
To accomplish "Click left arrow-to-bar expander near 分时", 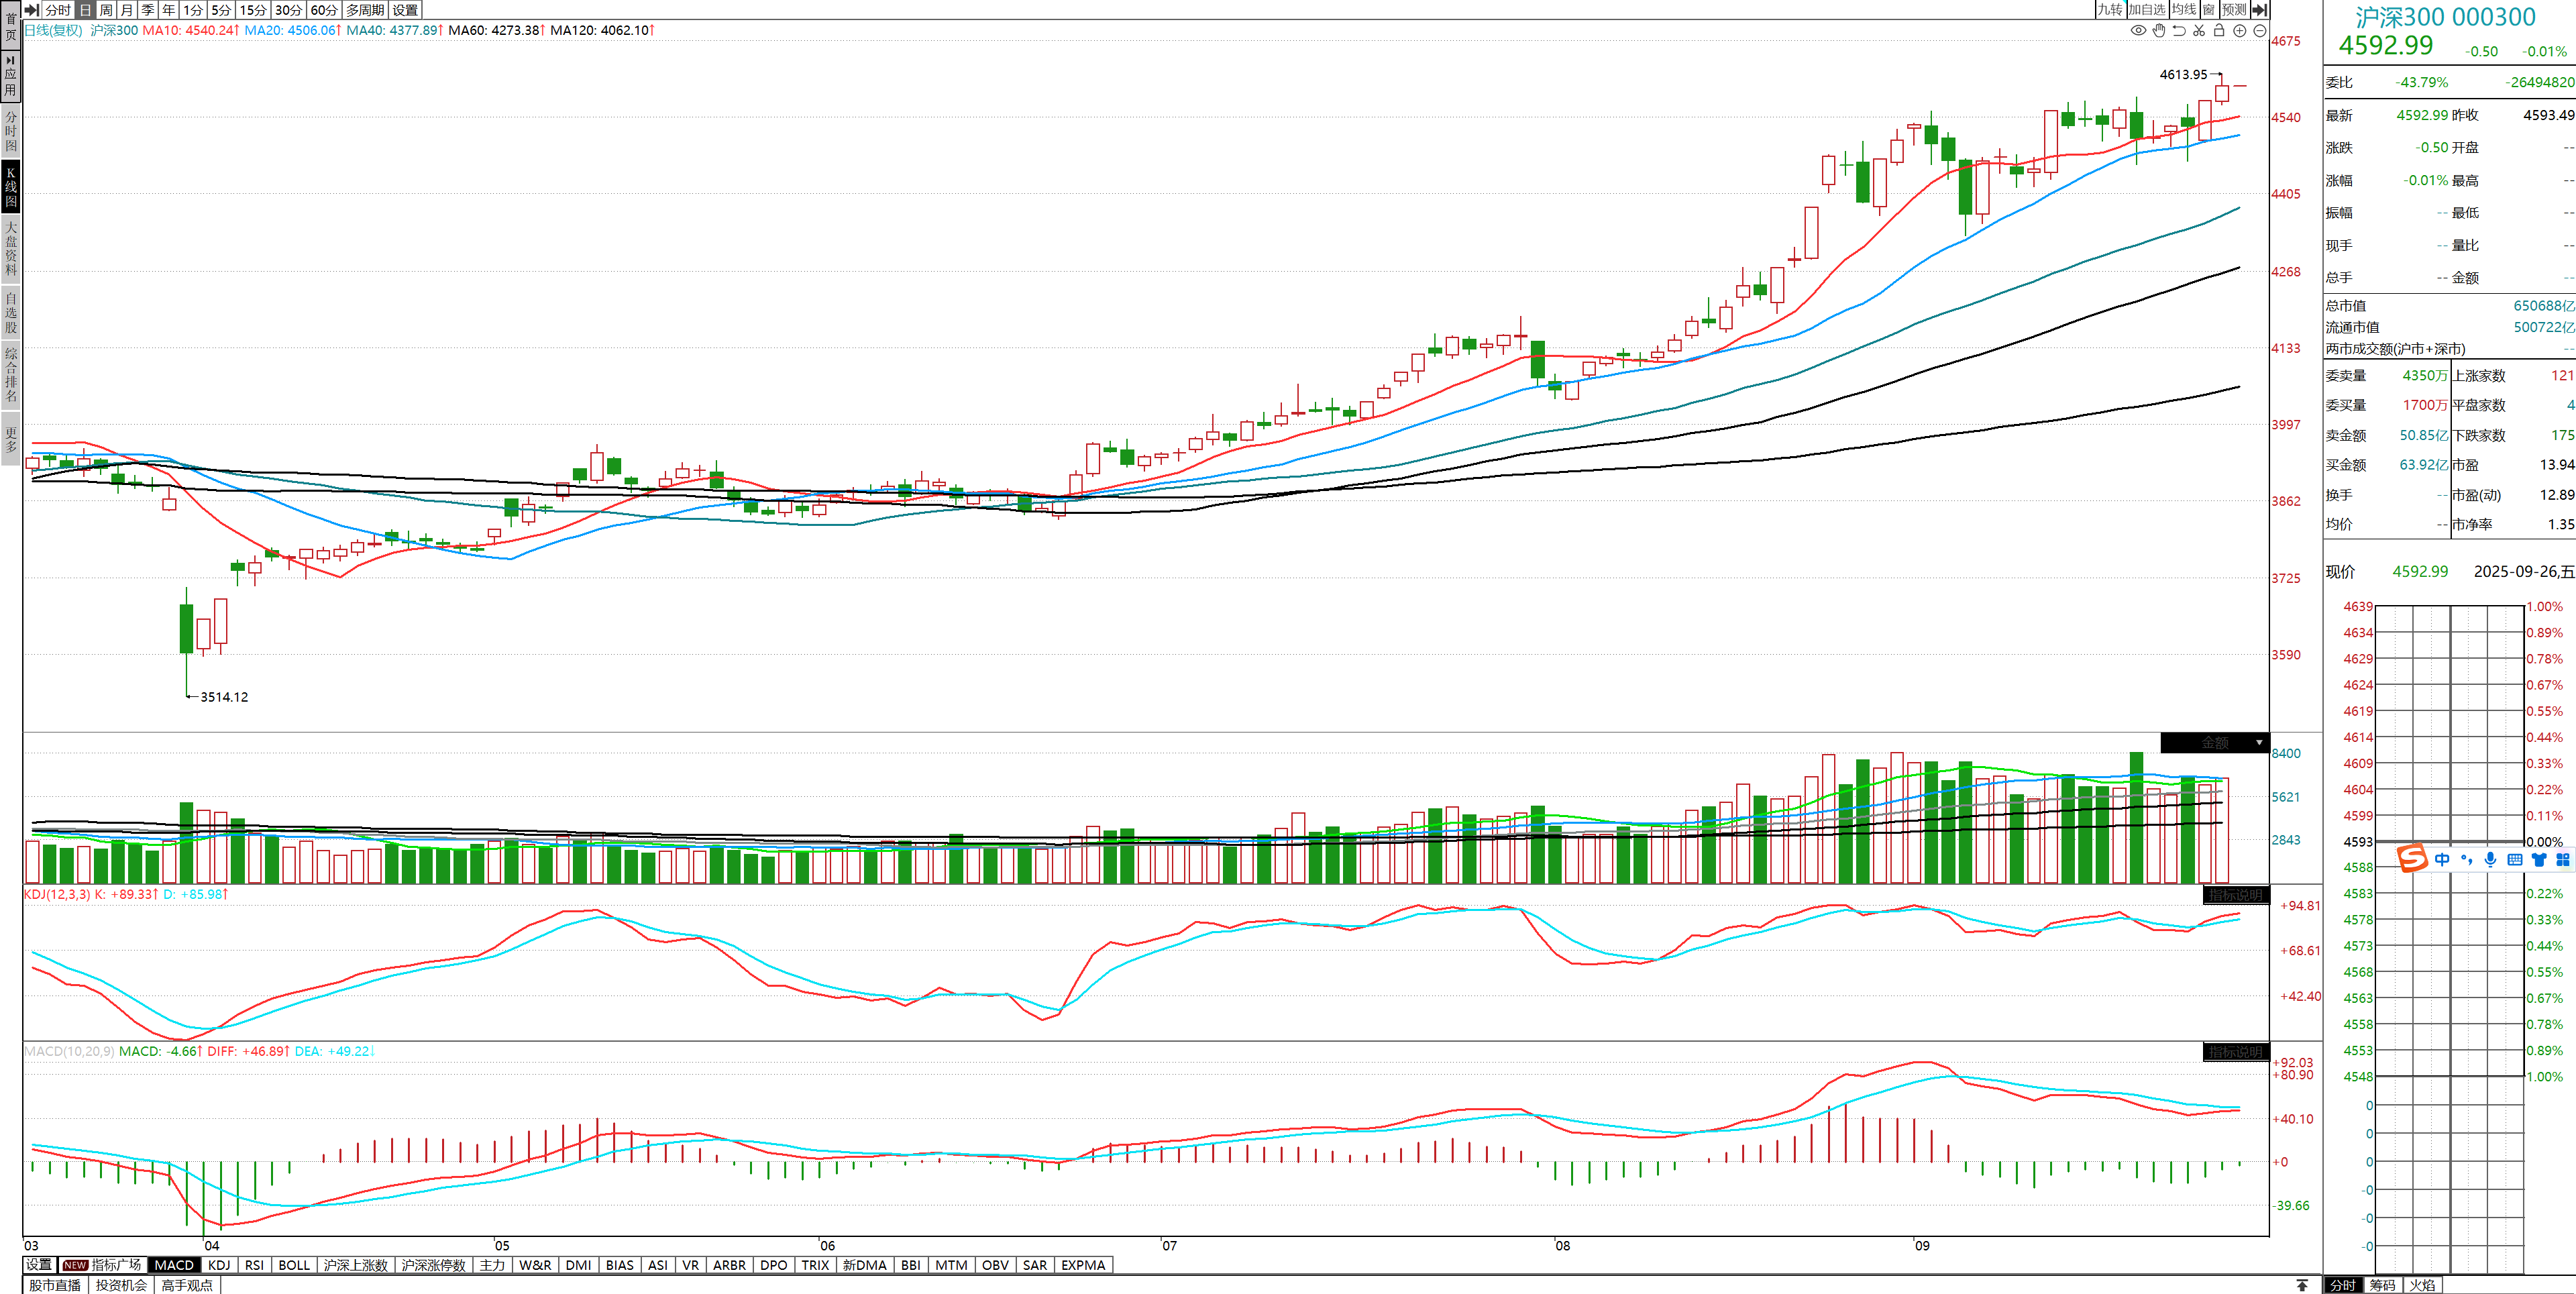I will click(32, 9).
